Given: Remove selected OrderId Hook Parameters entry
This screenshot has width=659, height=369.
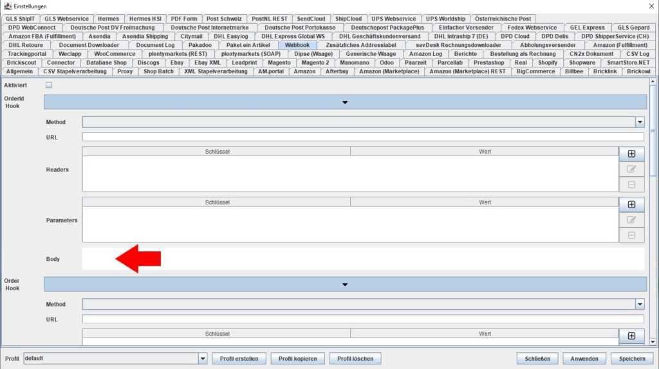Looking at the screenshot, I should (631, 235).
